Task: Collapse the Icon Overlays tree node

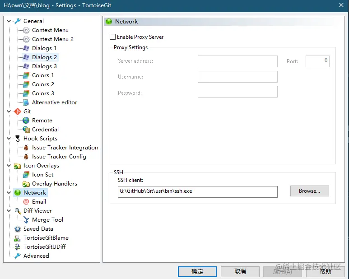Action: (x=9, y=166)
